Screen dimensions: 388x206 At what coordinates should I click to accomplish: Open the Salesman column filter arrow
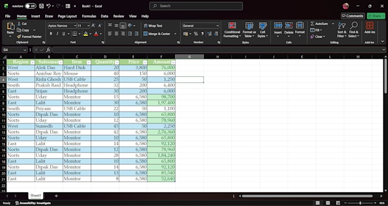pyautogui.click(x=60, y=63)
